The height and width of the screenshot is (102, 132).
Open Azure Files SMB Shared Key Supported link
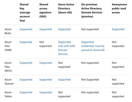click(26, 42)
